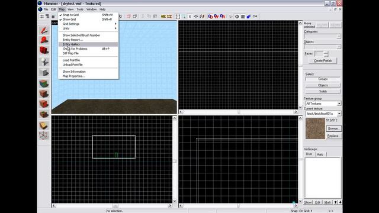Click the Solids select button

pyautogui.click(x=323, y=91)
